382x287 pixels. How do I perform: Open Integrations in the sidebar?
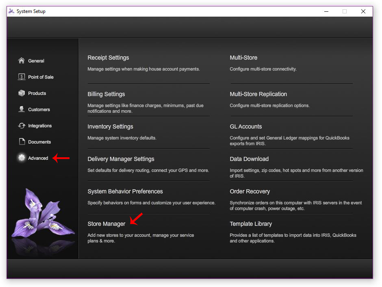40,126
